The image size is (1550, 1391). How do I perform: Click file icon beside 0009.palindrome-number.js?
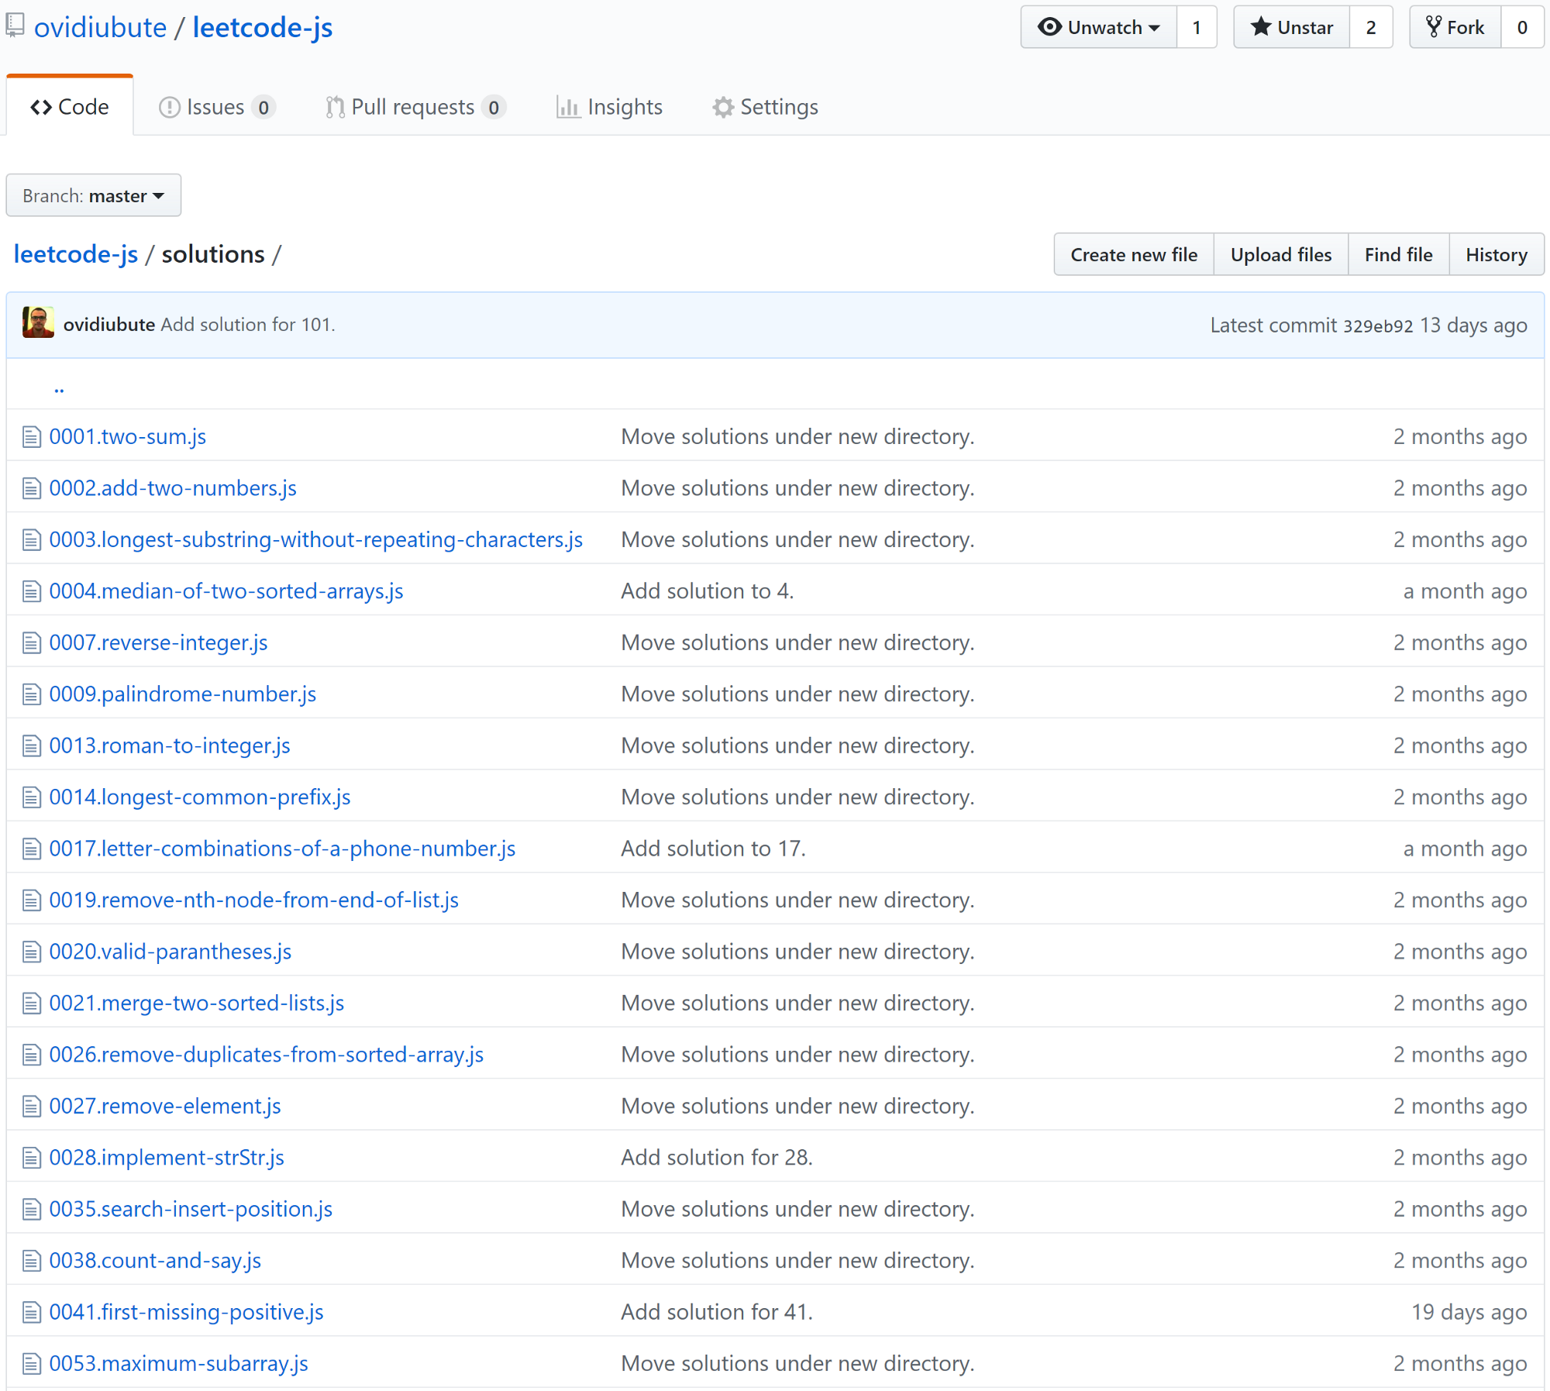click(x=31, y=694)
